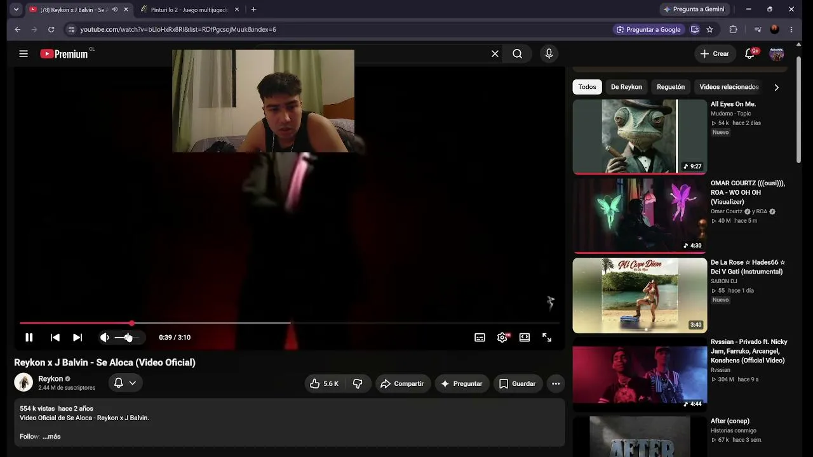Save video with Guardar button
813x457 pixels.
click(x=518, y=383)
